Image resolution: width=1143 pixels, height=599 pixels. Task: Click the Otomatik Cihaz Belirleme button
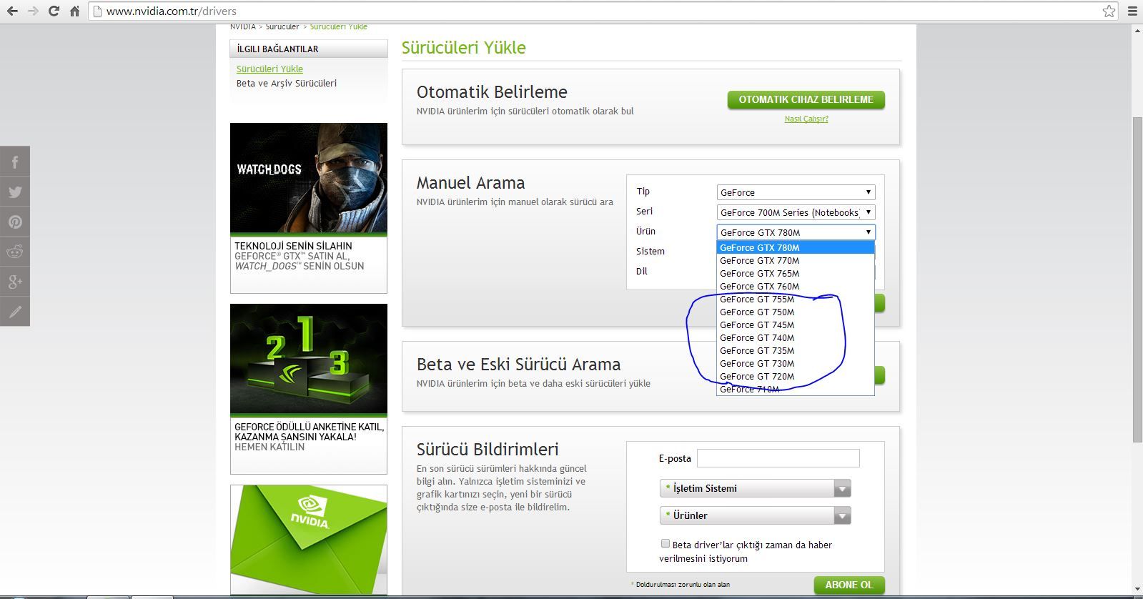(806, 100)
